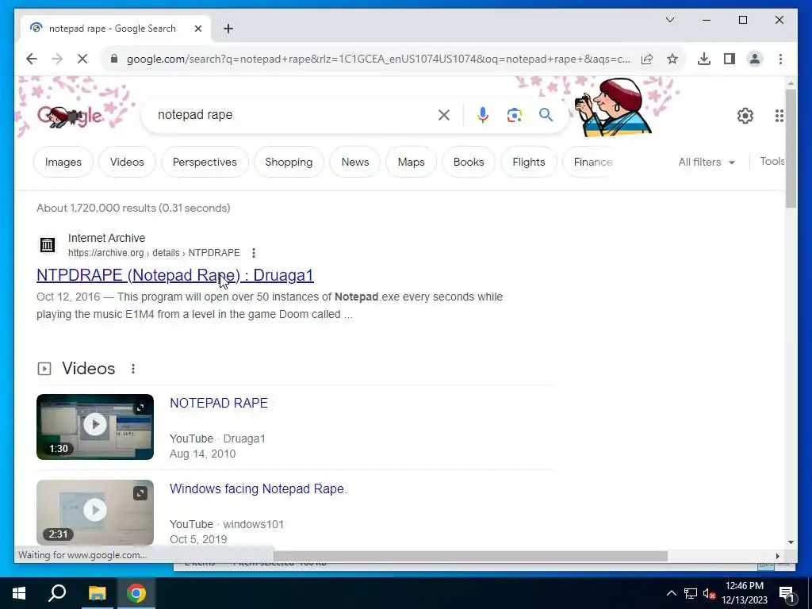The image size is (812, 609).
Task: Open the search Tools option
Action: pos(772,161)
